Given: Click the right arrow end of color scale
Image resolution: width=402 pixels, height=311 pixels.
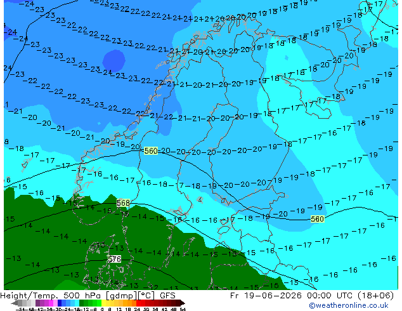Looking at the screenshot, I should (x=183, y=303).
